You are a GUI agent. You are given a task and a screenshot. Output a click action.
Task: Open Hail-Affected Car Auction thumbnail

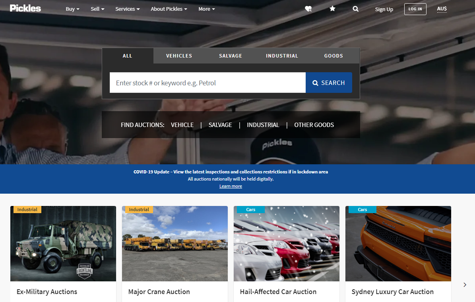point(287,244)
